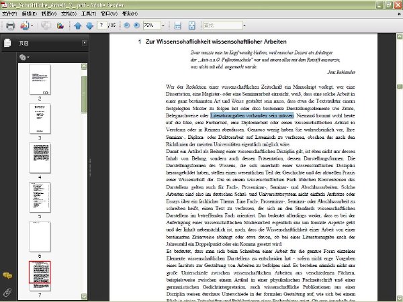The width and height of the screenshot is (403, 302).
Task: Click the page number field showing 7
Action: (x=102, y=26)
